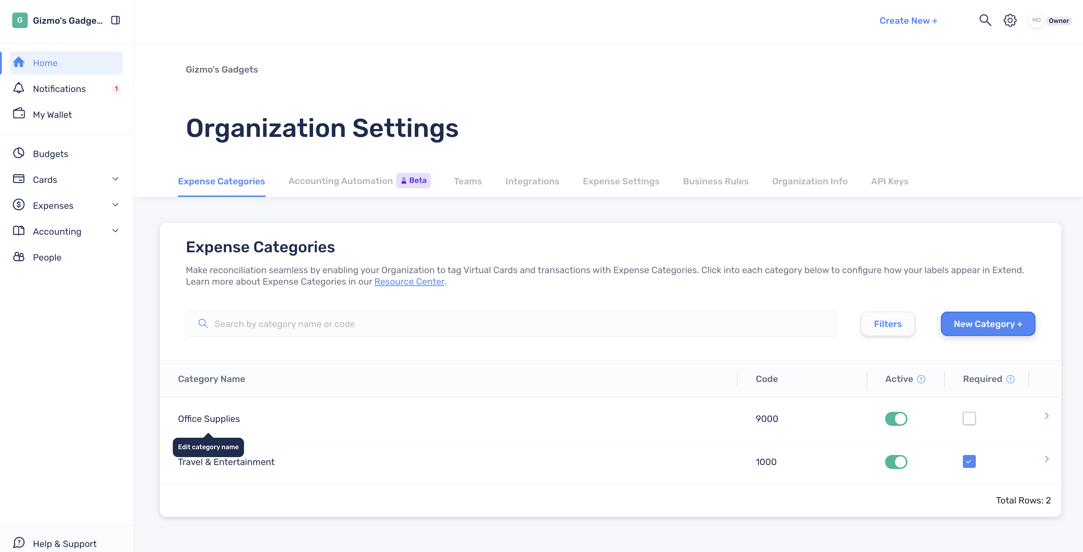Open My Wallet in the sidebar

(67, 115)
